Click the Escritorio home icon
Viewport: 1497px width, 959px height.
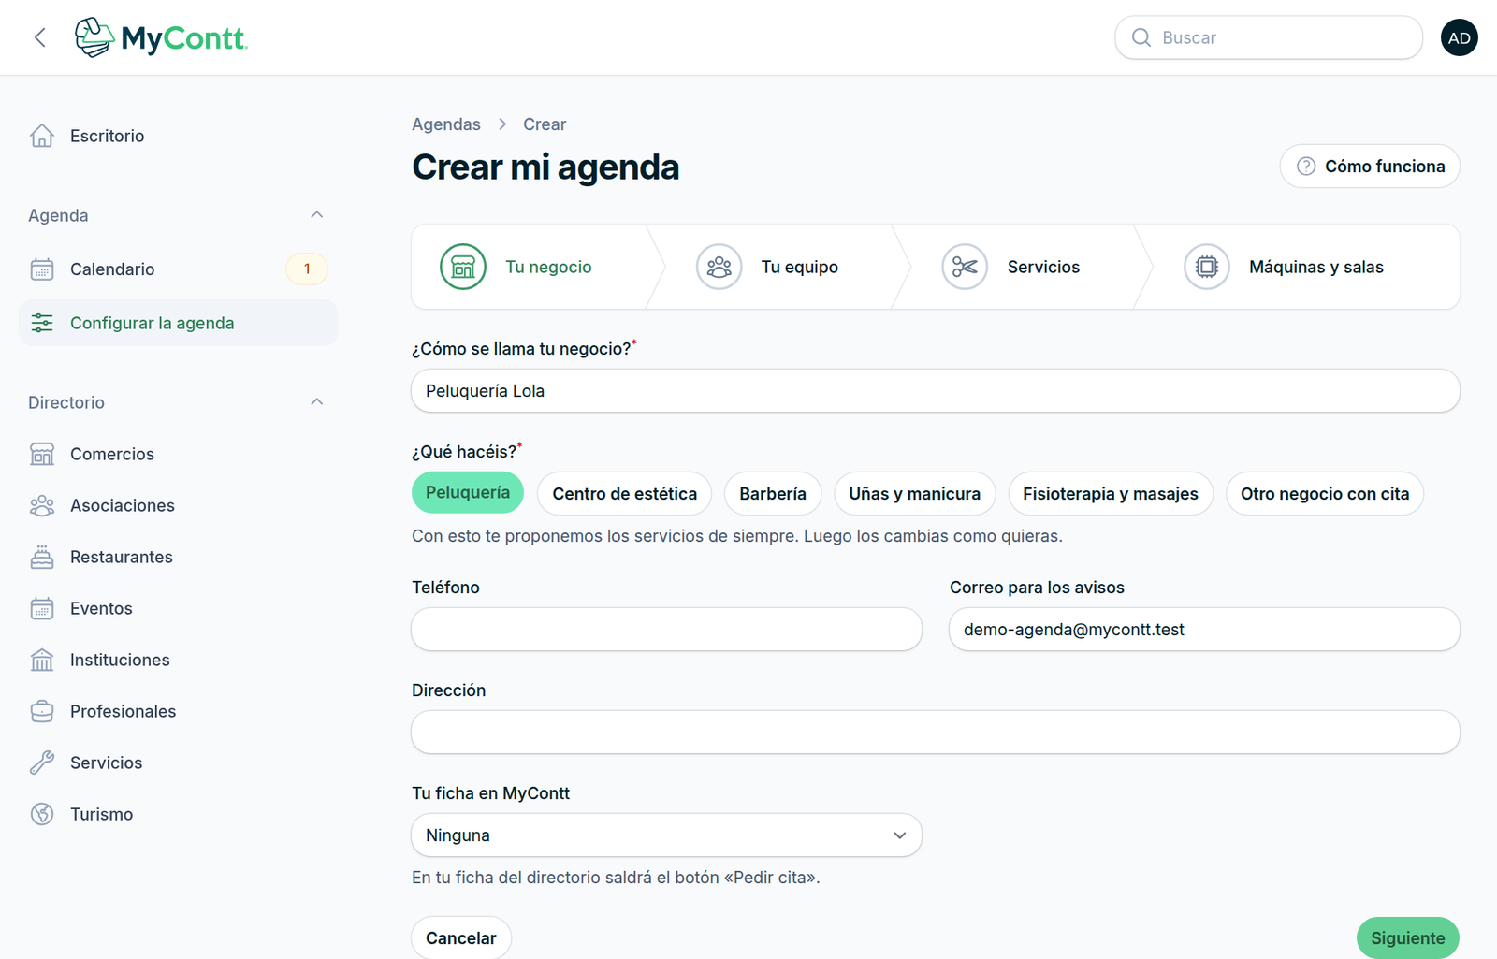pos(42,136)
